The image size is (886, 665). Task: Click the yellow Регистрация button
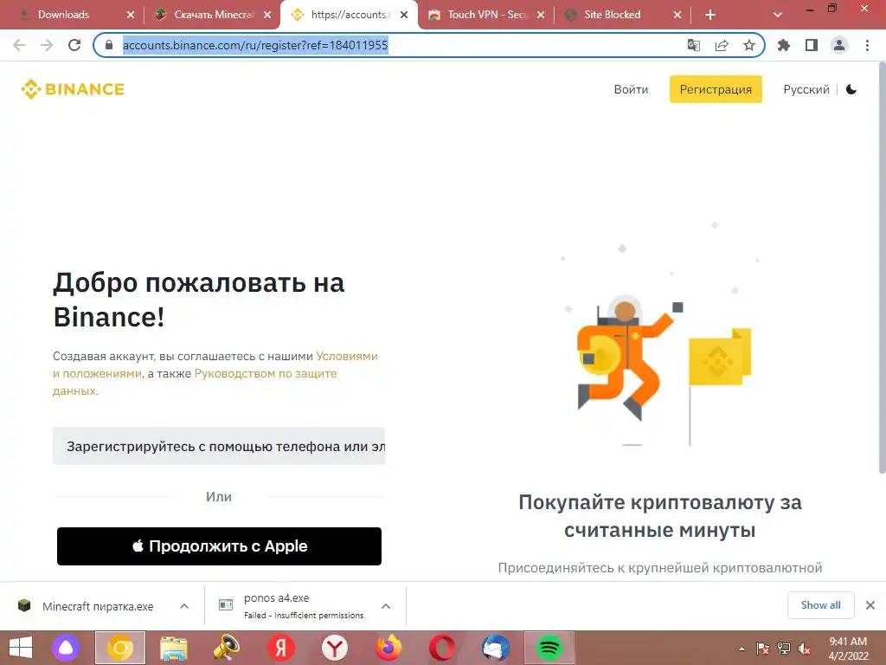click(x=716, y=89)
